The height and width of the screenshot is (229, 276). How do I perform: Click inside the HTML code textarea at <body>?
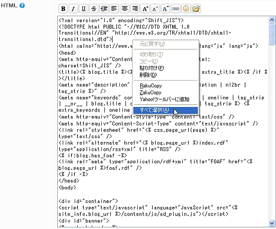(67, 187)
